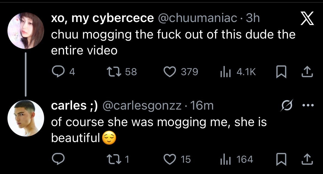Visit the @carlesgonzz handle link

[x=142, y=106]
